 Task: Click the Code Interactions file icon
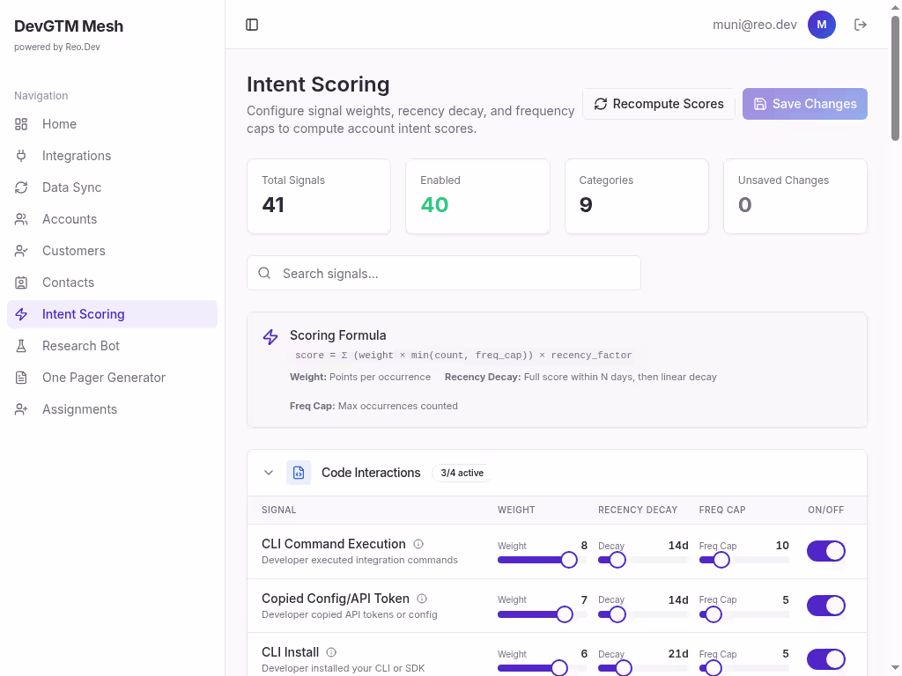(x=299, y=473)
